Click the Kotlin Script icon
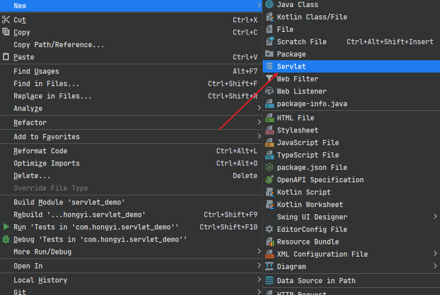This screenshot has width=440, height=295. coord(269,192)
